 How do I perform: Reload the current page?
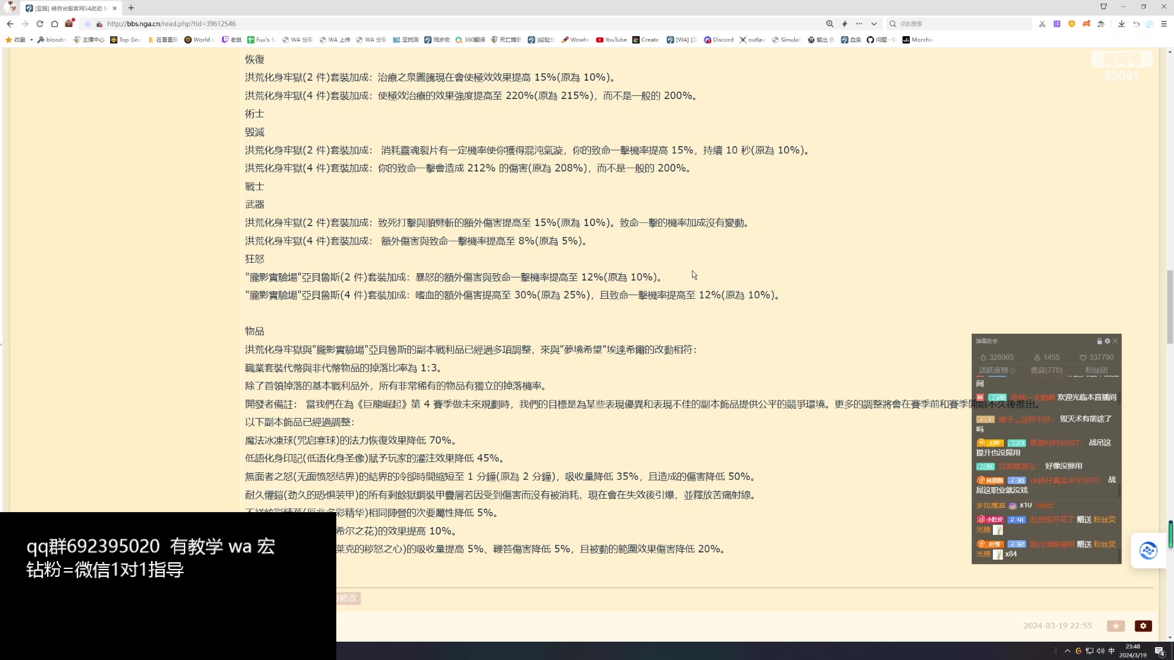(40, 24)
